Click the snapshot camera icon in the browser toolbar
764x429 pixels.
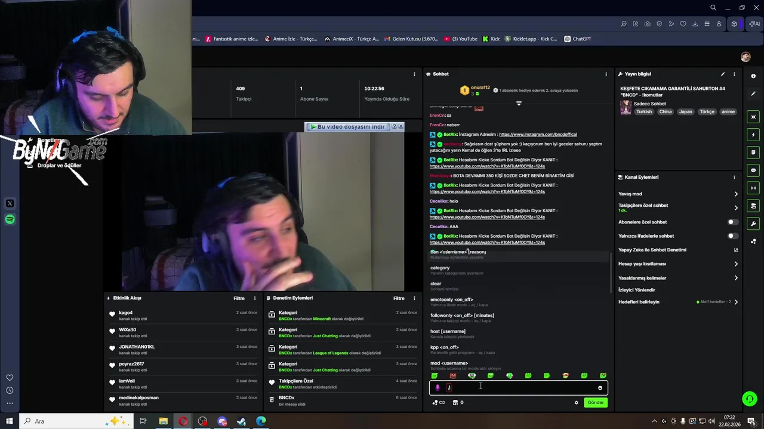click(648, 24)
